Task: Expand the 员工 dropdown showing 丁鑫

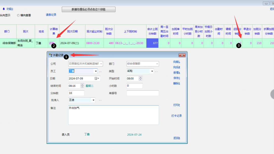Action: 96,71
